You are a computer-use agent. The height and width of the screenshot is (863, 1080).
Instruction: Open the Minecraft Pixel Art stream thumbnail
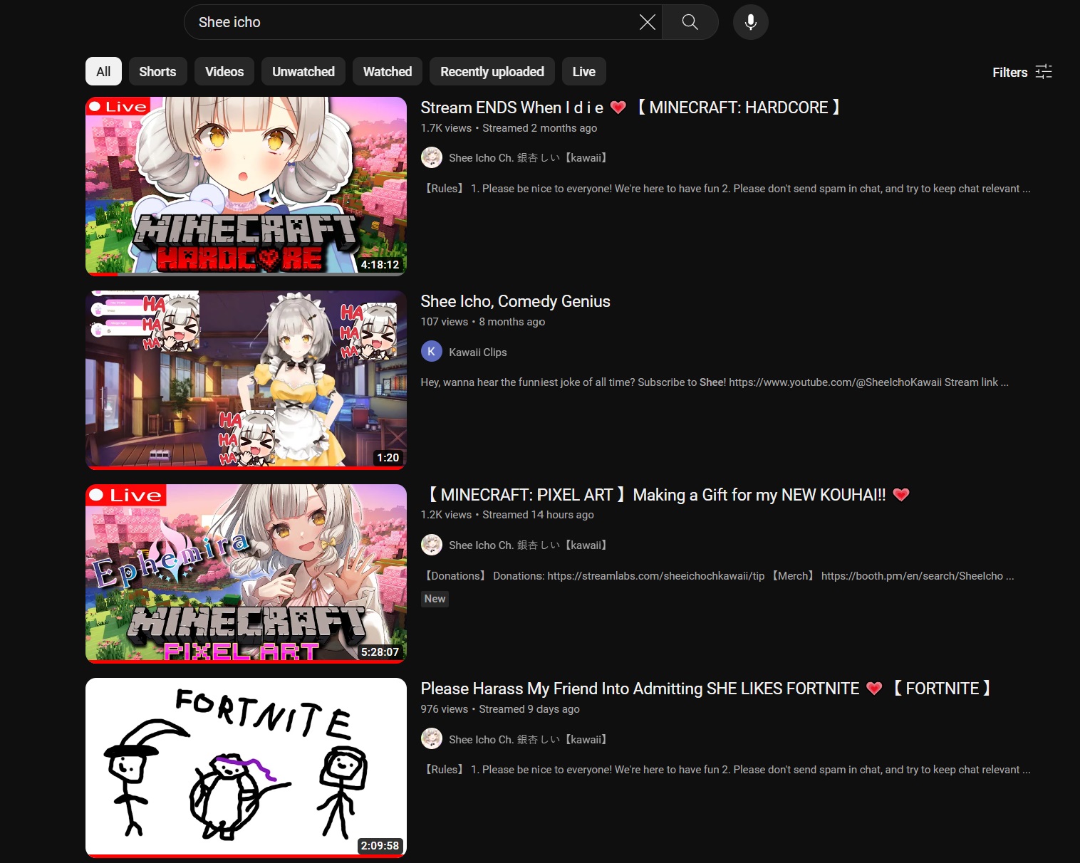click(x=246, y=574)
